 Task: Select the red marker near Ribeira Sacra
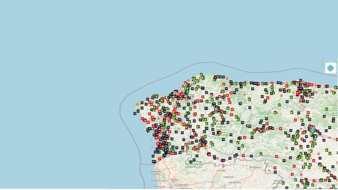click(x=219, y=132)
